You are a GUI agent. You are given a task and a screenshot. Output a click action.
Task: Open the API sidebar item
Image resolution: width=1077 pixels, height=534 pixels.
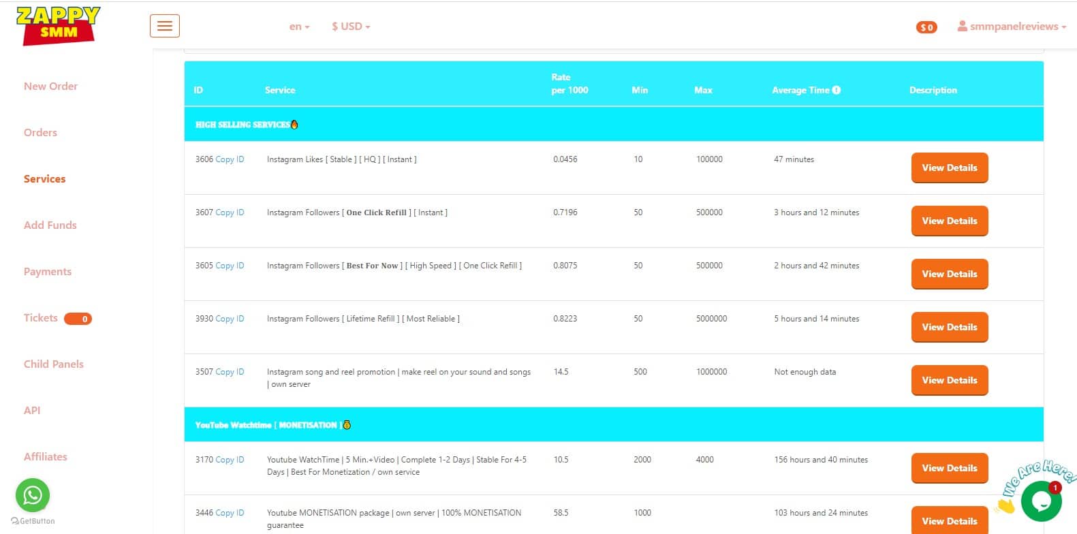32,410
